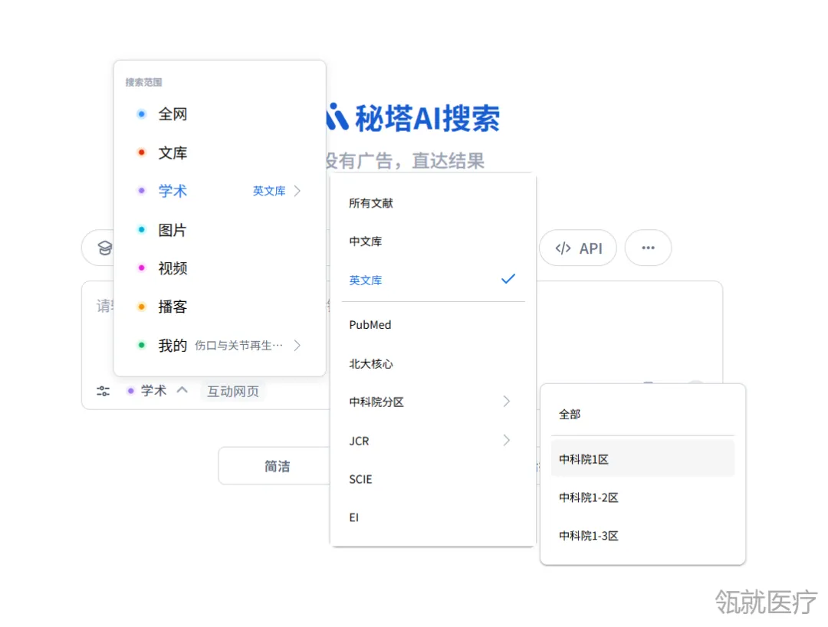This screenshot has height=627, width=828.
Task: Collapse the 学术 scope dropdown below input
Action: [x=157, y=391]
